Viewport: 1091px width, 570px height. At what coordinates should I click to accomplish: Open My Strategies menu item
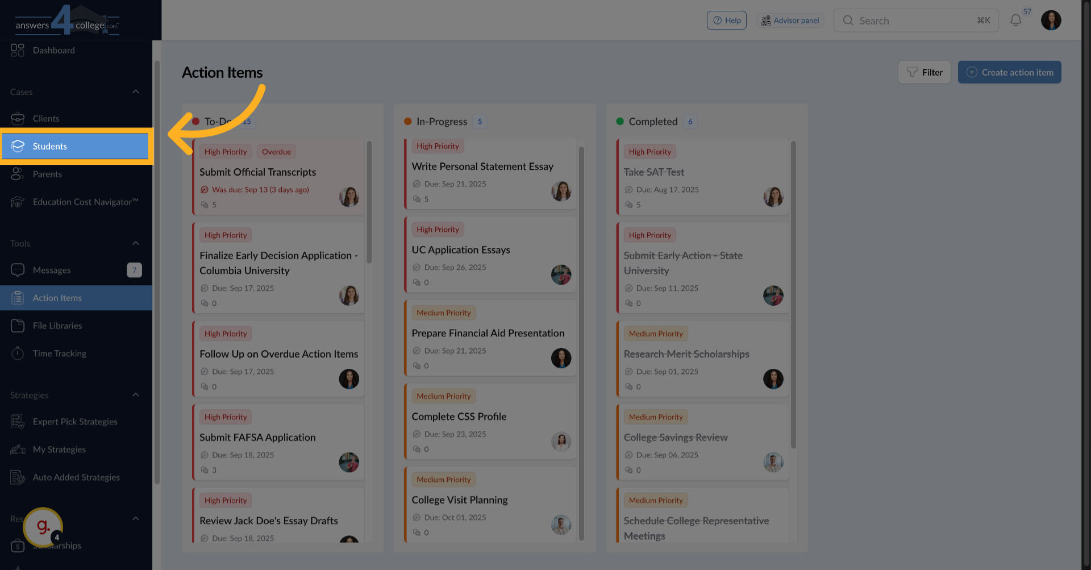point(59,450)
